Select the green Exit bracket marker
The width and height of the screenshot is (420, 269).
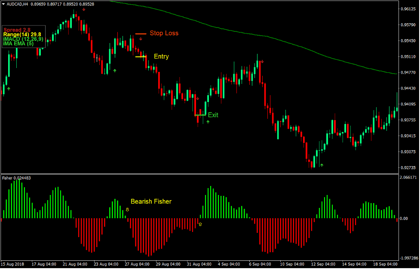(x=200, y=115)
